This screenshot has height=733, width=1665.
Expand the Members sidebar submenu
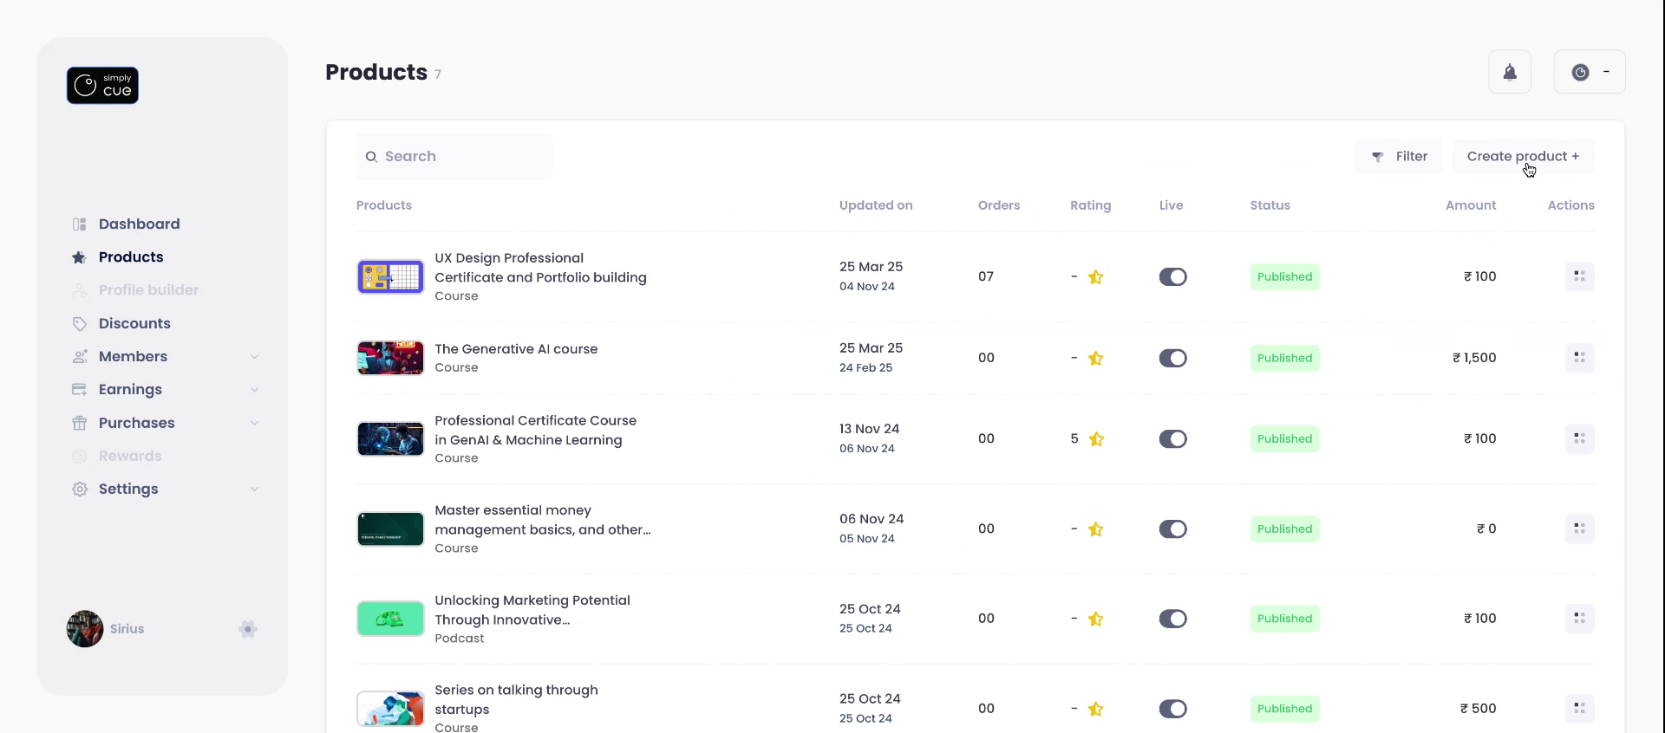254,357
